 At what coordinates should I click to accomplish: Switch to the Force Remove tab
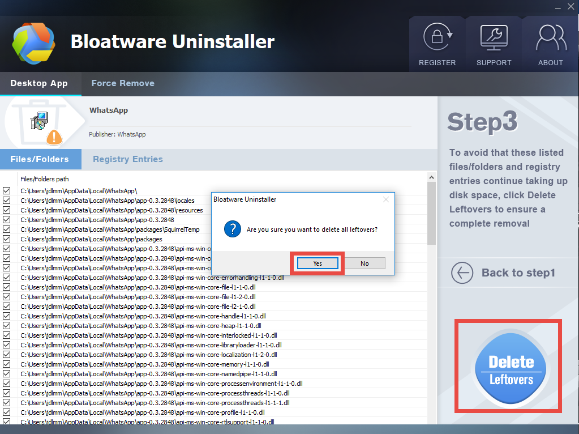point(123,83)
